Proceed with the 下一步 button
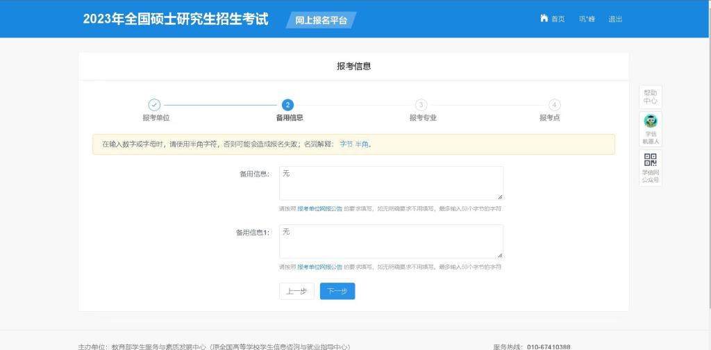The width and height of the screenshot is (711, 350). pos(337,291)
